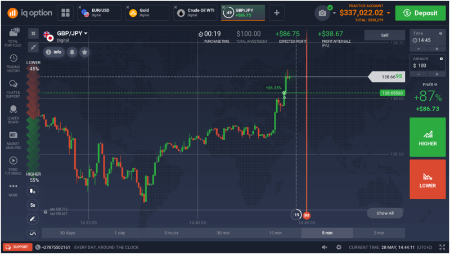The width and height of the screenshot is (450, 254).
Task: Open Market Analysis section
Action: point(13,140)
